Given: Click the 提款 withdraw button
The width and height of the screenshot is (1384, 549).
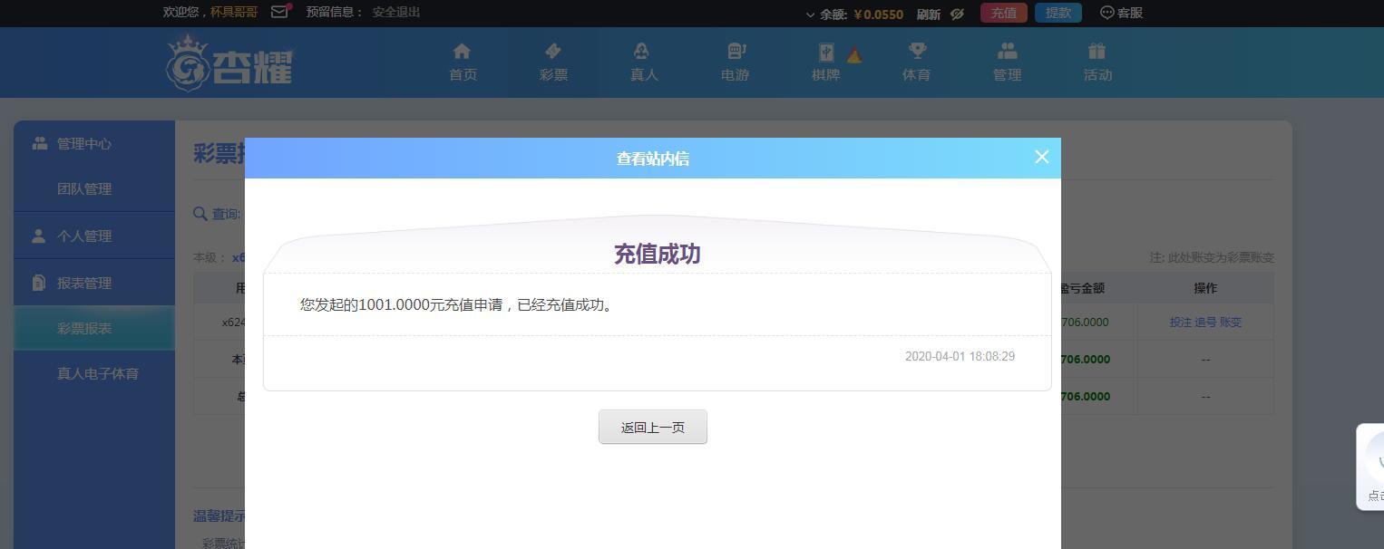Looking at the screenshot, I should (1057, 13).
